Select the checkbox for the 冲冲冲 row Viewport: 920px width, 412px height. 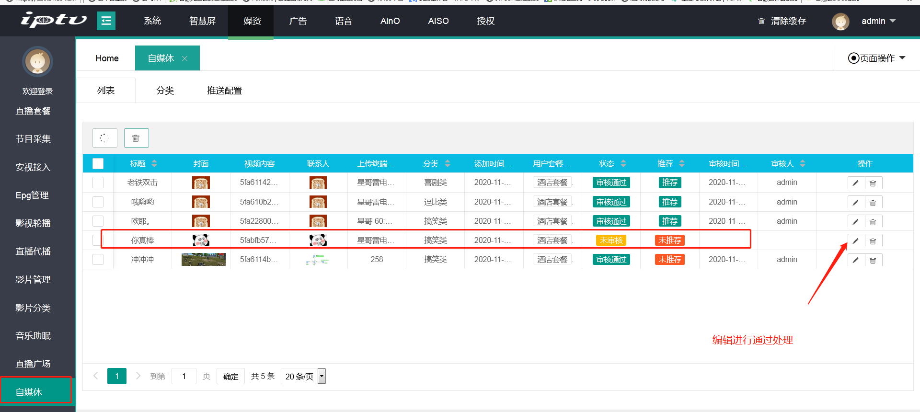pos(98,260)
